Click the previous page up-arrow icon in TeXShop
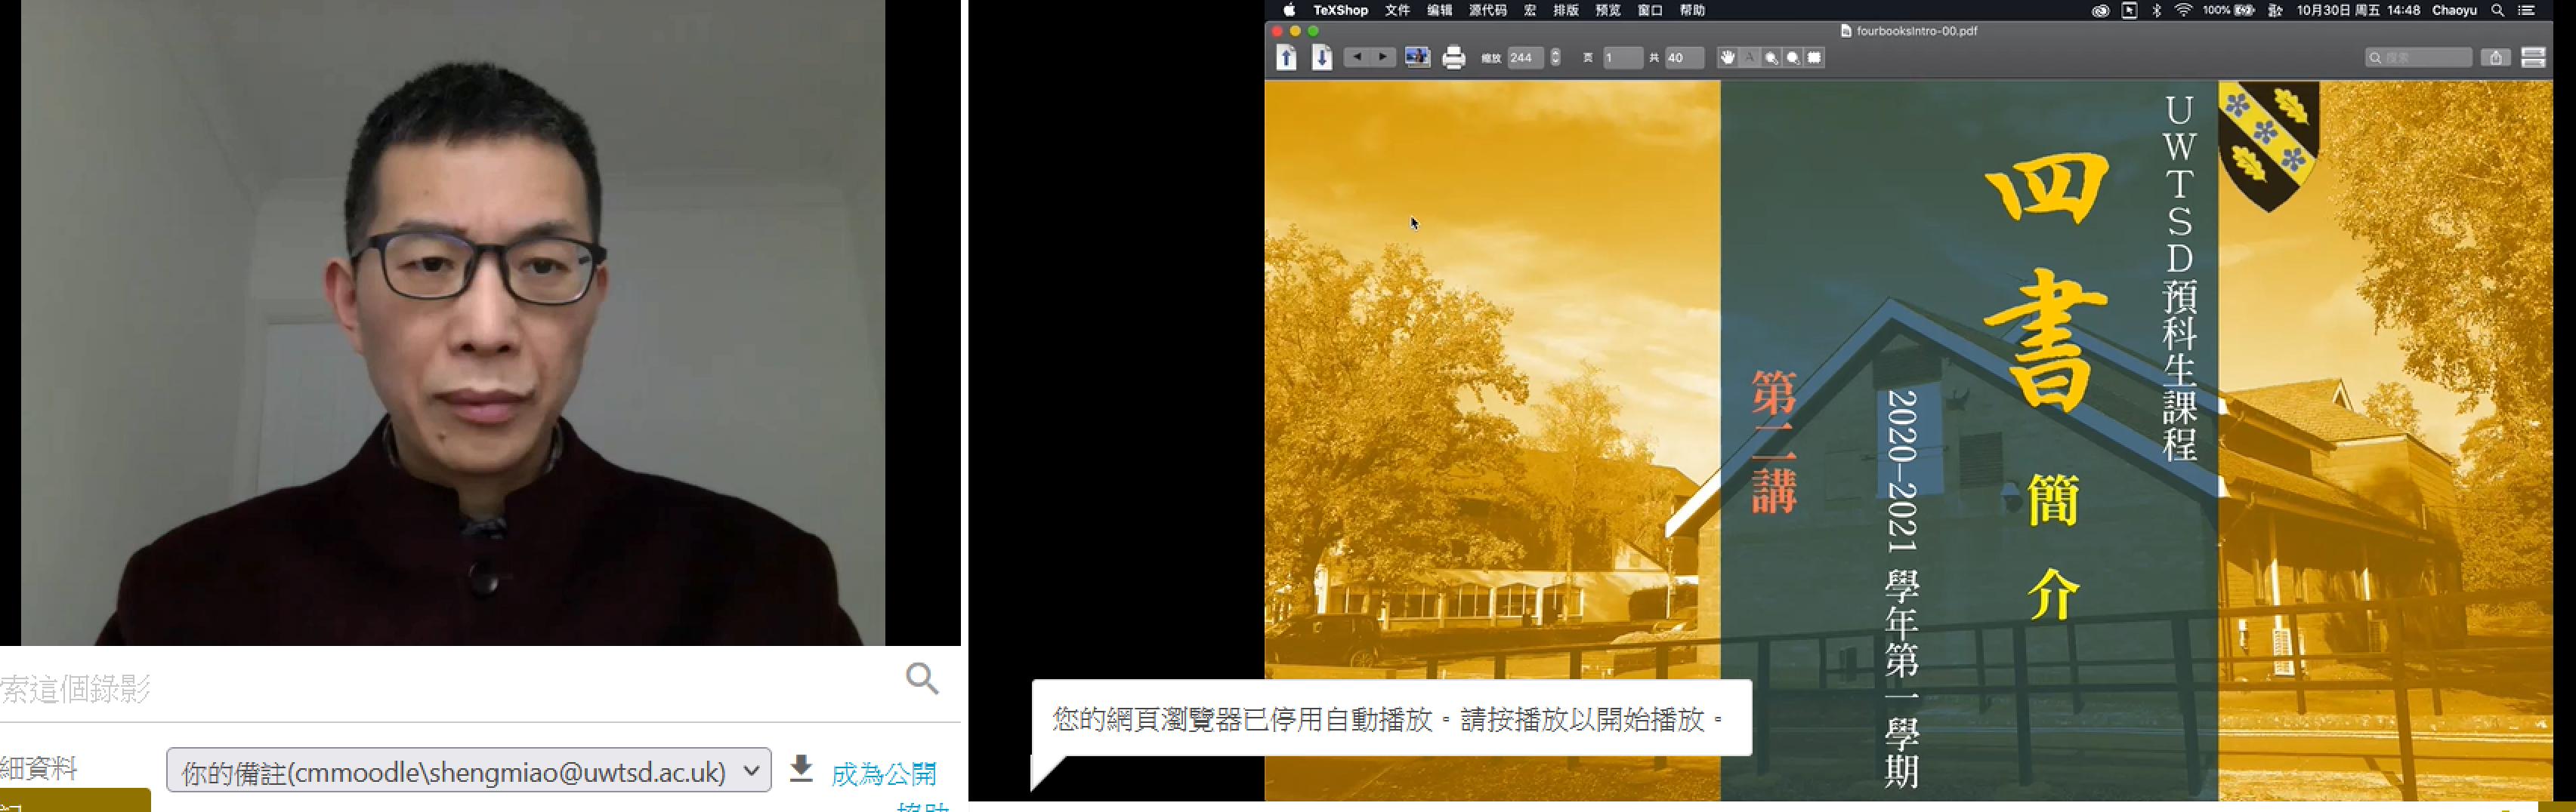The height and width of the screenshot is (812, 2576). pyautogui.click(x=1287, y=58)
